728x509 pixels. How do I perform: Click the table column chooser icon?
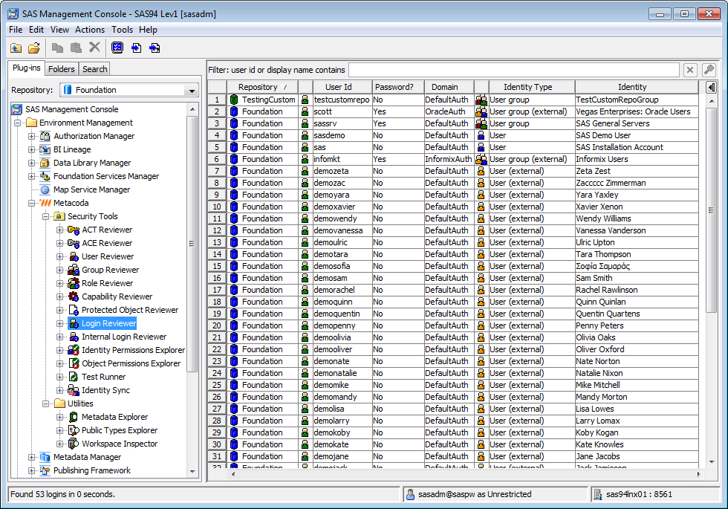tap(711, 87)
